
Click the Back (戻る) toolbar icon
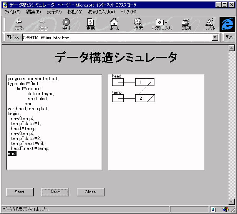[x=19, y=25]
